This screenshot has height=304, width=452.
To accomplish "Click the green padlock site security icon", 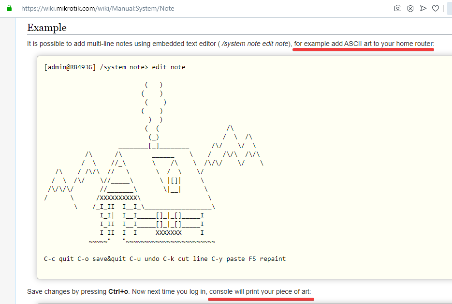I will pyautogui.click(x=9, y=8).
